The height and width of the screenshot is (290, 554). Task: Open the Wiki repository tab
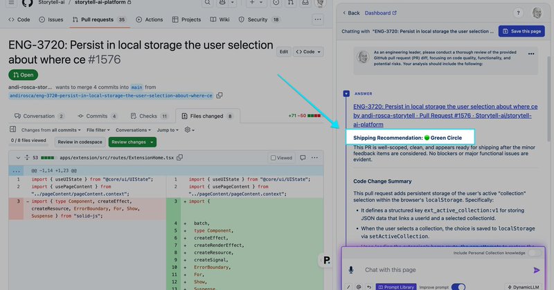pos(220,20)
